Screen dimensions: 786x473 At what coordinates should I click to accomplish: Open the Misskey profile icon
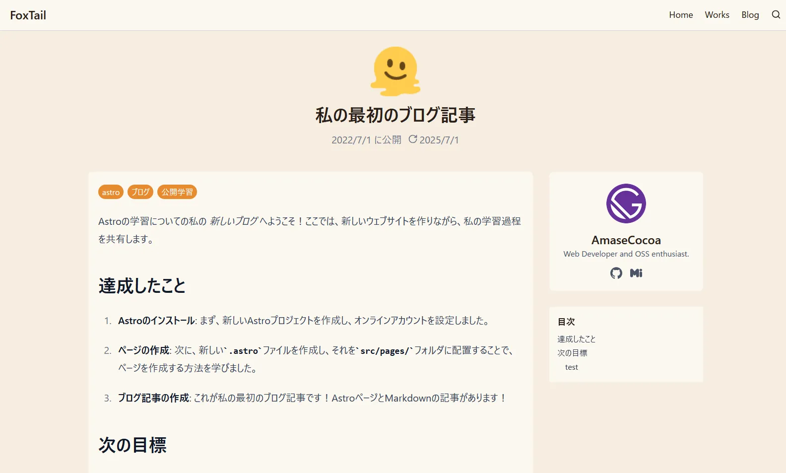click(x=636, y=273)
